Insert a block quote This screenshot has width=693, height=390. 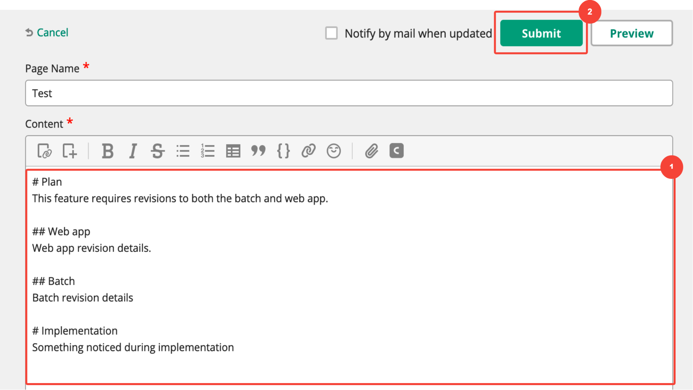258,151
